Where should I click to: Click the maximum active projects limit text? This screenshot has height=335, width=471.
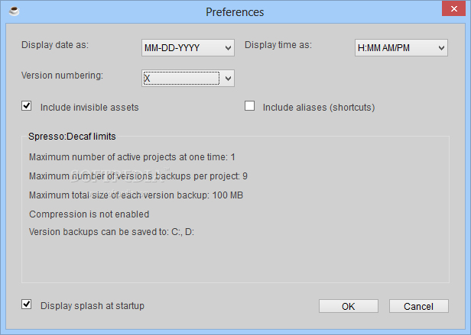point(132,157)
